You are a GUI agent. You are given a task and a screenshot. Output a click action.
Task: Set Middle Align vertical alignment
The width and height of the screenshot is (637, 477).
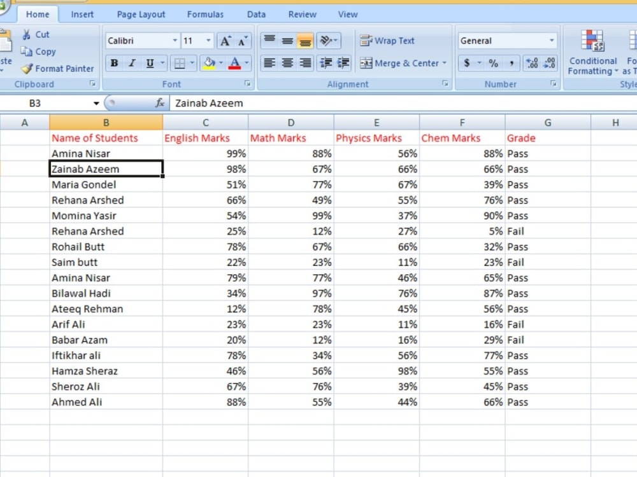287,41
